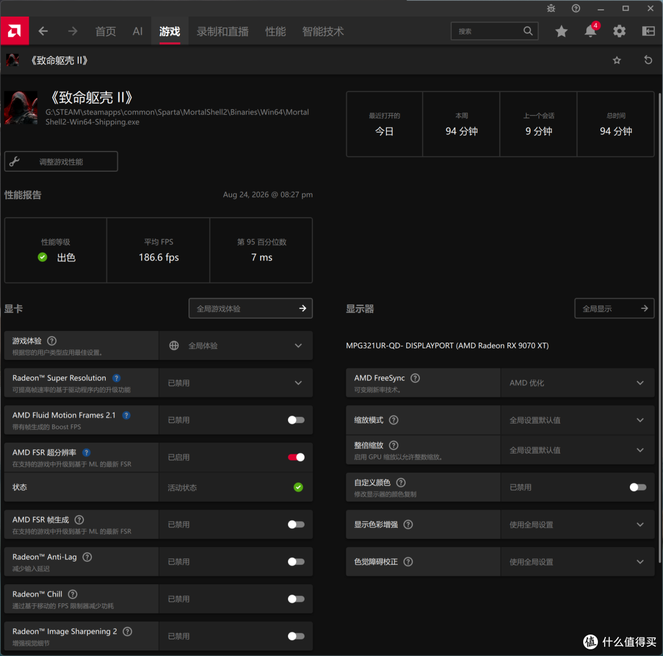Viewport: 663px width, 656px height.
Task: Go forward with the right arrow
Action: pyautogui.click(x=72, y=31)
